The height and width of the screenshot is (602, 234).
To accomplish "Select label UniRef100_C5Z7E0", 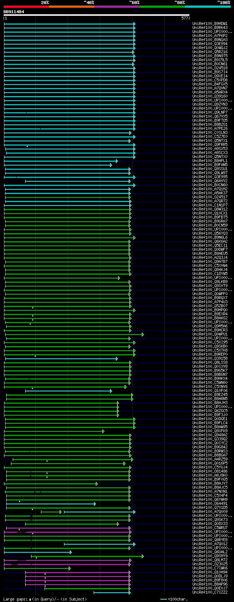I will point(210,137).
